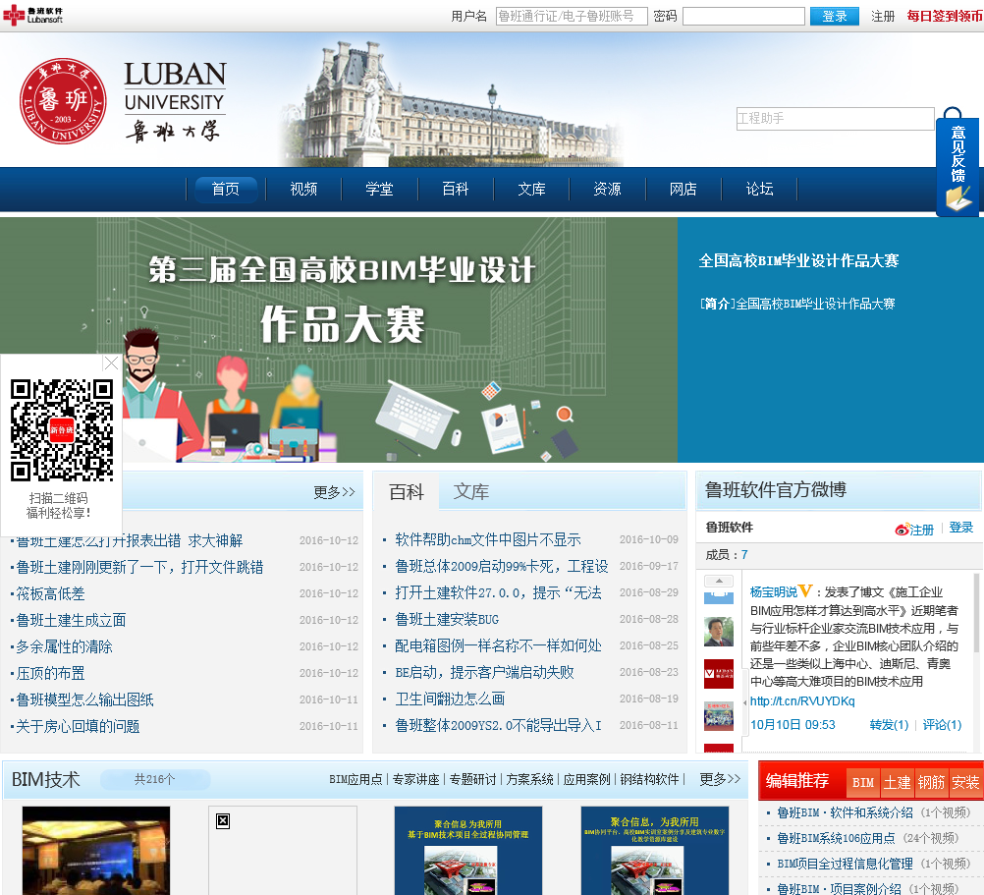Click the Weibo 注册 icon link
The height and width of the screenshot is (895, 984).
click(x=914, y=530)
